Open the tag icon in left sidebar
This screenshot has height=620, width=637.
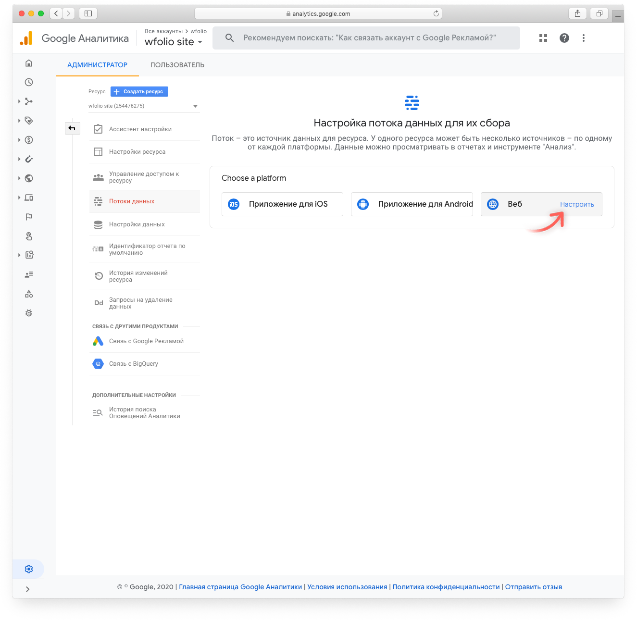(29, 121)
